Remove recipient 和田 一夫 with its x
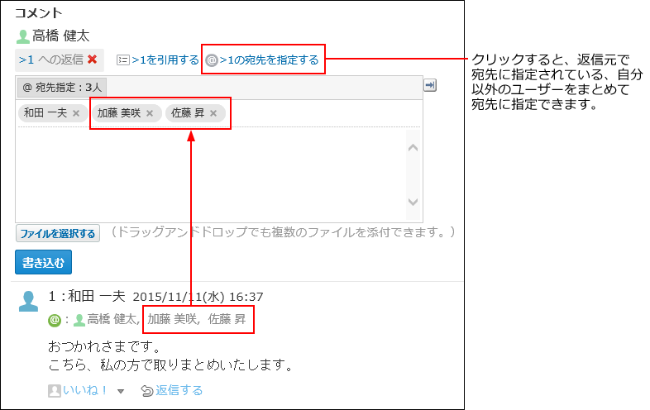The width and height of the screenshot is (650, 410). 76,113
